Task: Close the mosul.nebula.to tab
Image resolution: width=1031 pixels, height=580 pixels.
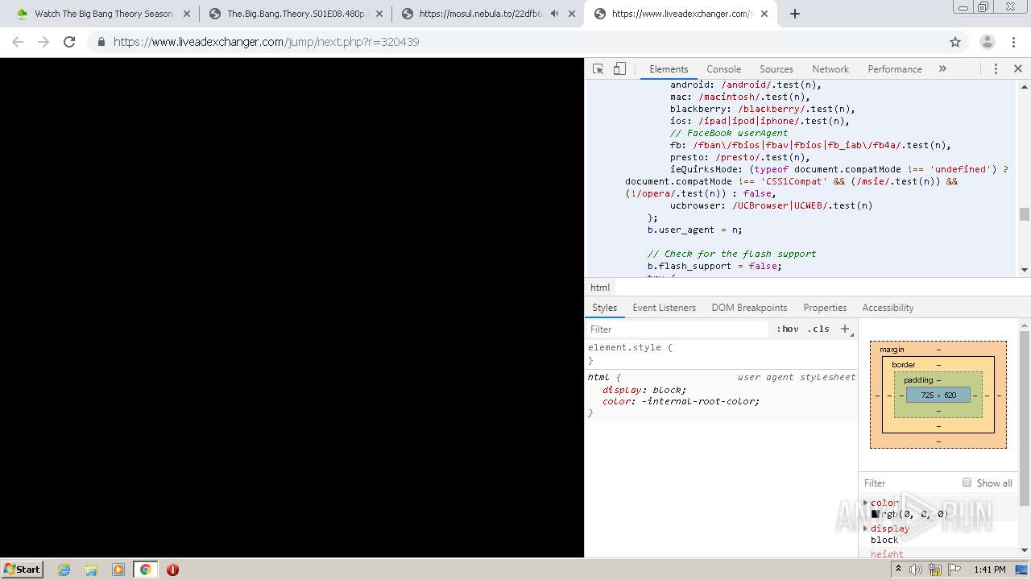Action: pyautogui.click(x=571, y=14)
